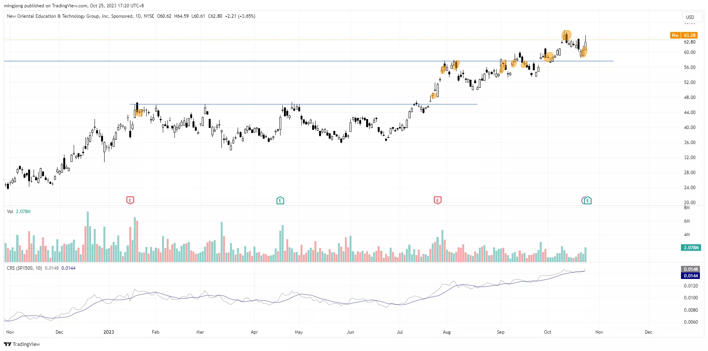Click the 2023 label on the time axis
Viewport: 708px width, 351px height.
[109, 332]
